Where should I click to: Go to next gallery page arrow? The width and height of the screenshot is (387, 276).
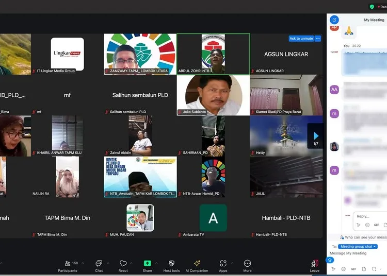[x=316, y=136]
